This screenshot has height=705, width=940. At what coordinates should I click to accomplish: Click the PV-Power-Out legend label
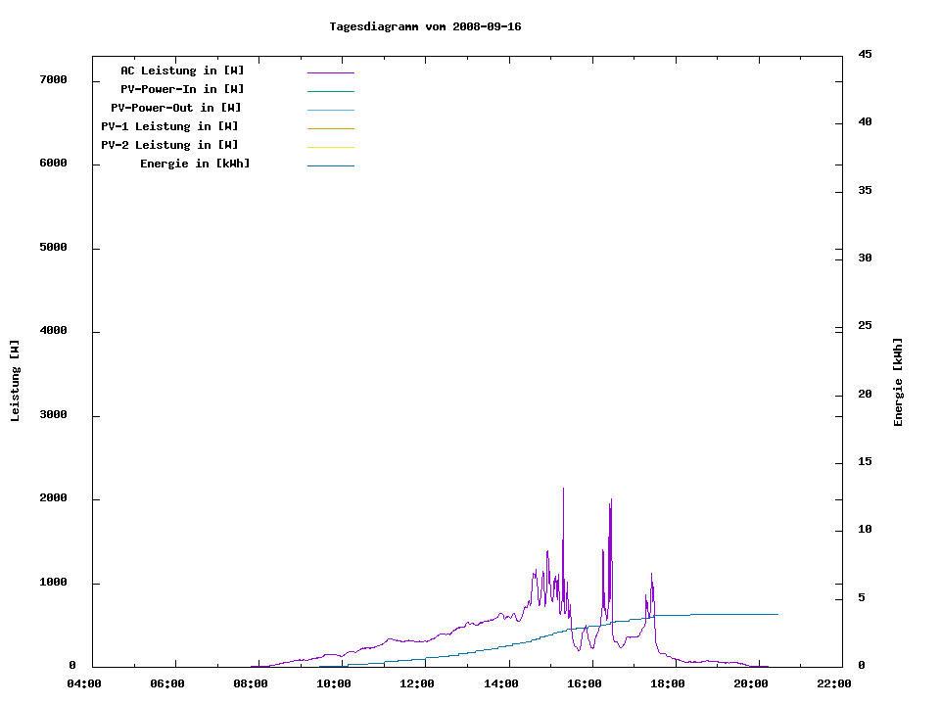[176, 108]
